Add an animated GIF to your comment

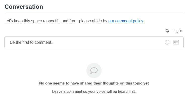(x=176, y=42)
